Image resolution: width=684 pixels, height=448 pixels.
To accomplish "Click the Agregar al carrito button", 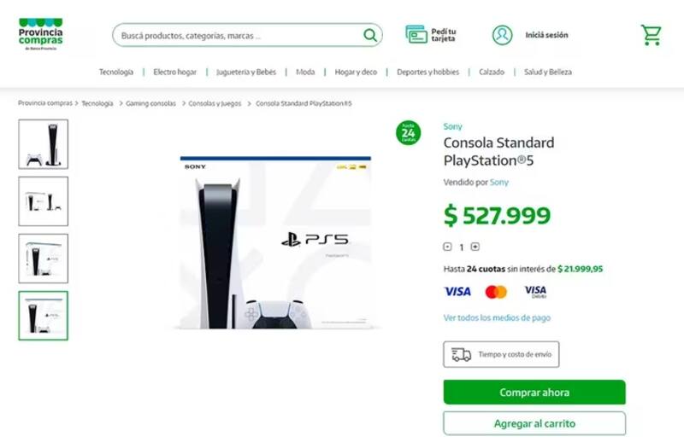I will point(534,423).
